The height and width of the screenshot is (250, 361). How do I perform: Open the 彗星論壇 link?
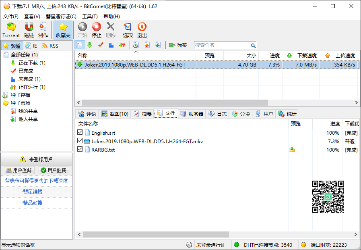pyautogui.click(x=33, y=192)
